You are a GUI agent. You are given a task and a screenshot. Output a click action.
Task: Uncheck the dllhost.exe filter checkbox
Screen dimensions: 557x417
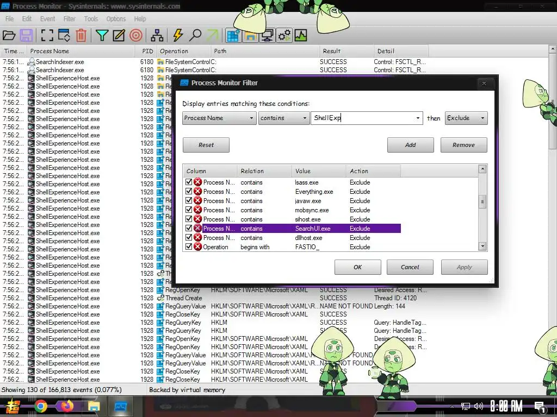(189, 237)
